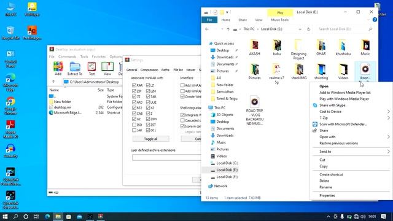Viewport: 393px width, 221px height.
Task: Click the Toggle all button
Action: (150, 139)
